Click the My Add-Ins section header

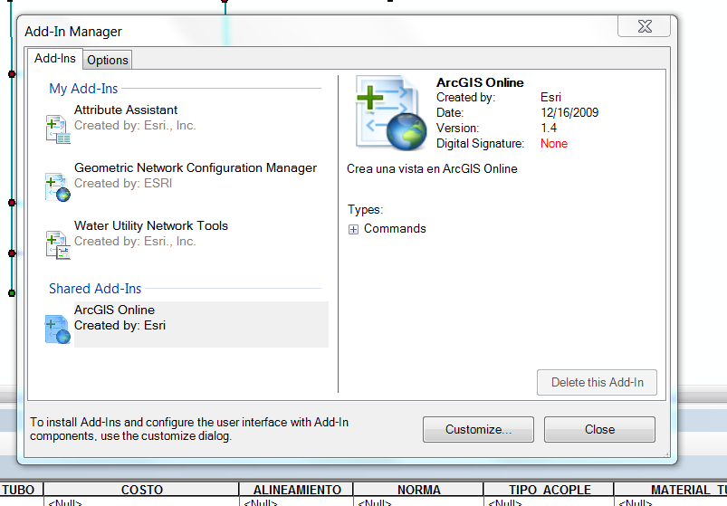83,89
